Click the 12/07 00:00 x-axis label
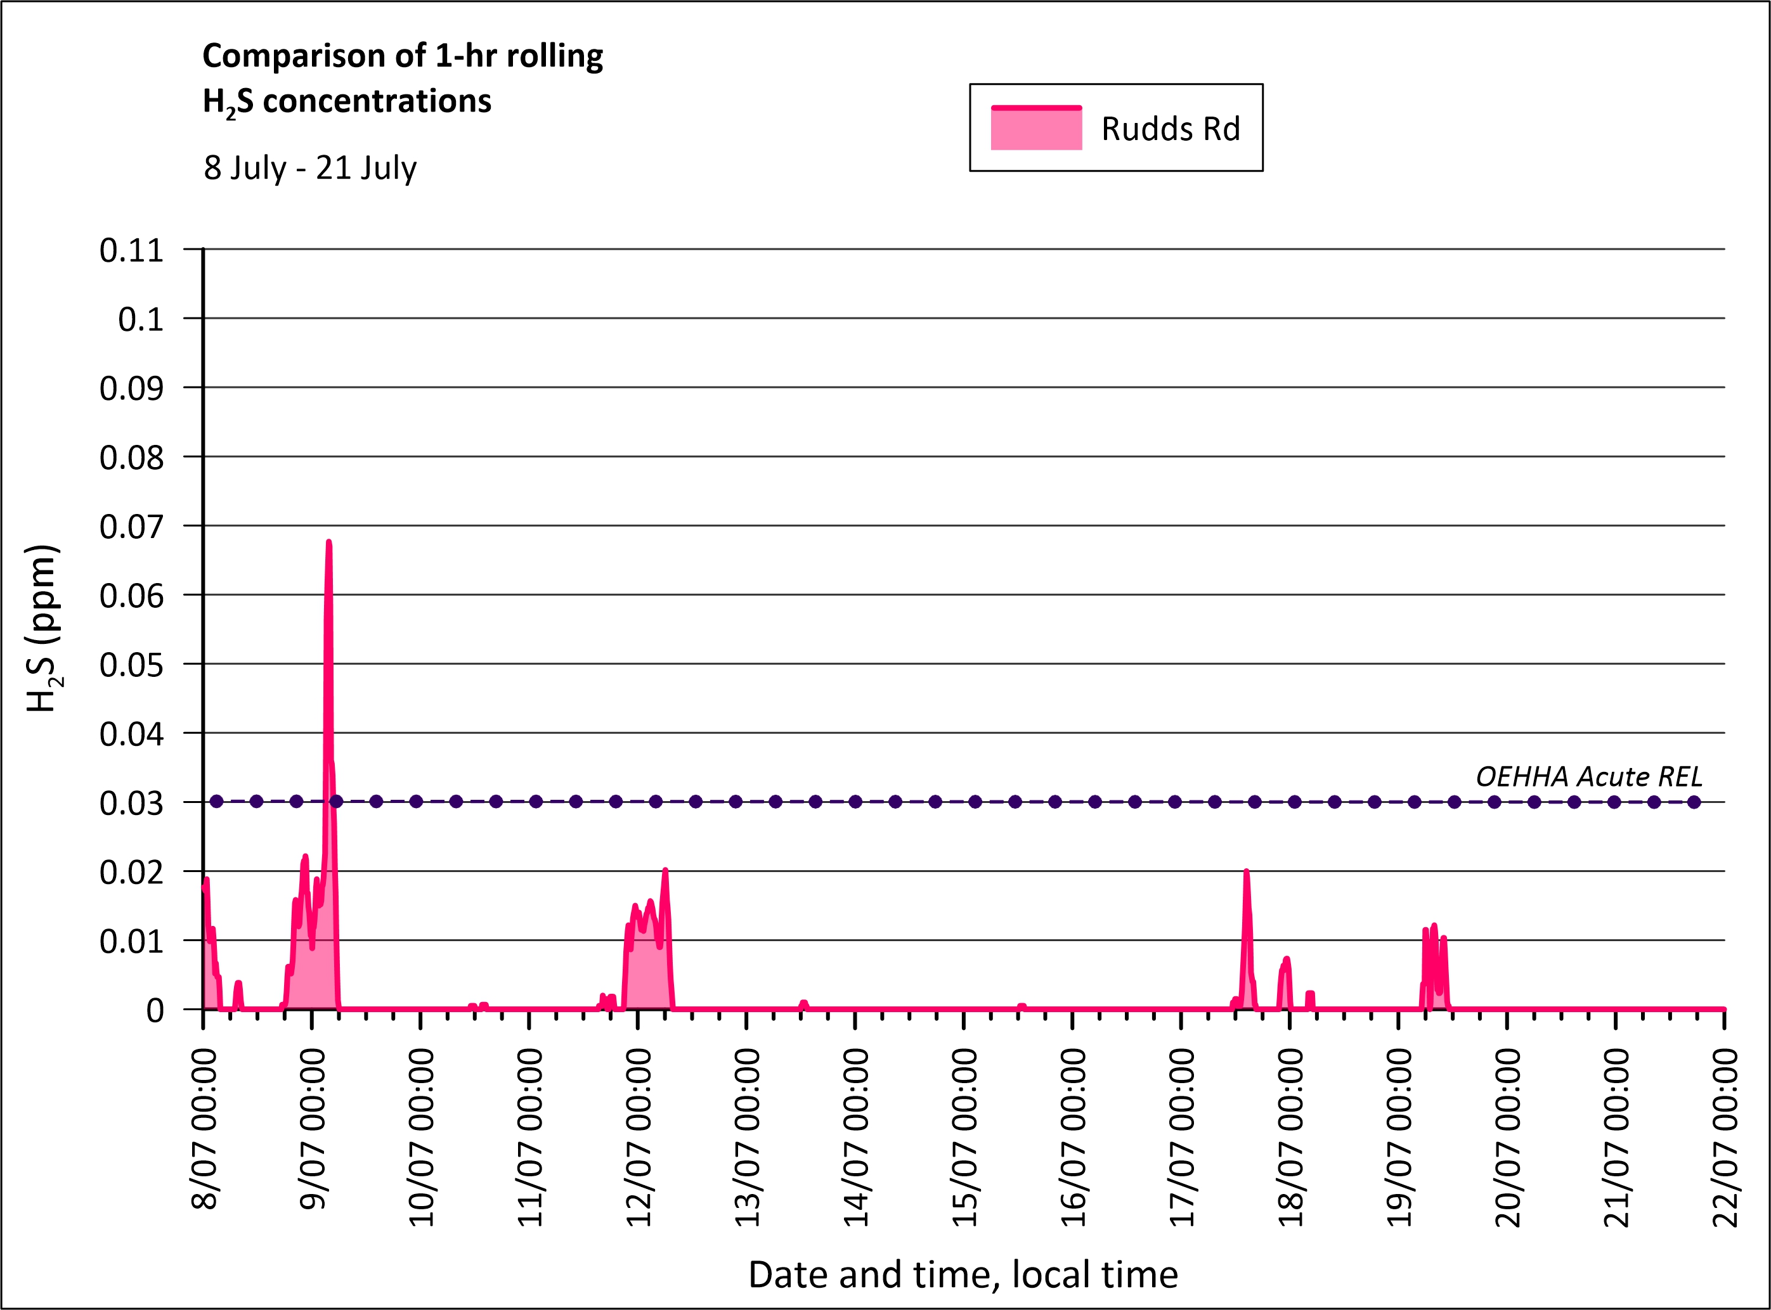Image resolution: width=1771 pixels, height=1310 pixels. pos(639,1137)
